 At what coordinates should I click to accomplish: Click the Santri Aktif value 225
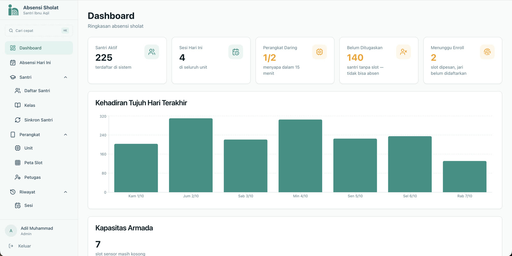[104, 58]
